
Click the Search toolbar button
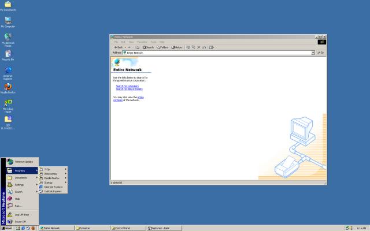[148, 47]
